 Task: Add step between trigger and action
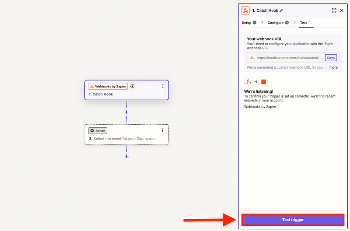click(127, 112)
